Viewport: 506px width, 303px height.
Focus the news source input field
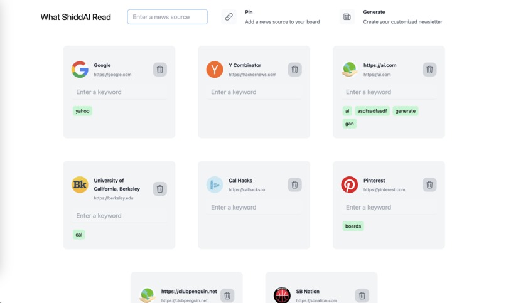click(168, 17)
